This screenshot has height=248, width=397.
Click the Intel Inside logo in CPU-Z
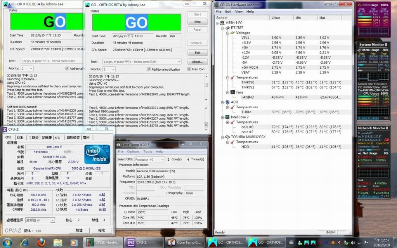[97, 154]
